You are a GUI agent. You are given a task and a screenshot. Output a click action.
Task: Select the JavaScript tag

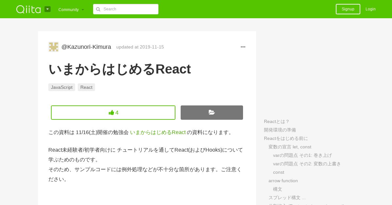(x=62, y=87)
